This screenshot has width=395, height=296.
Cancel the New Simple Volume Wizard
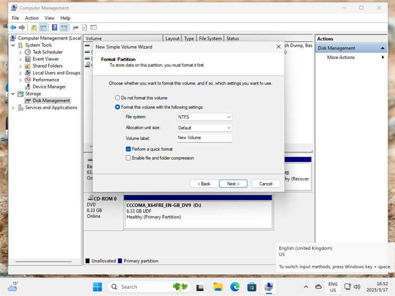[266, 184]
